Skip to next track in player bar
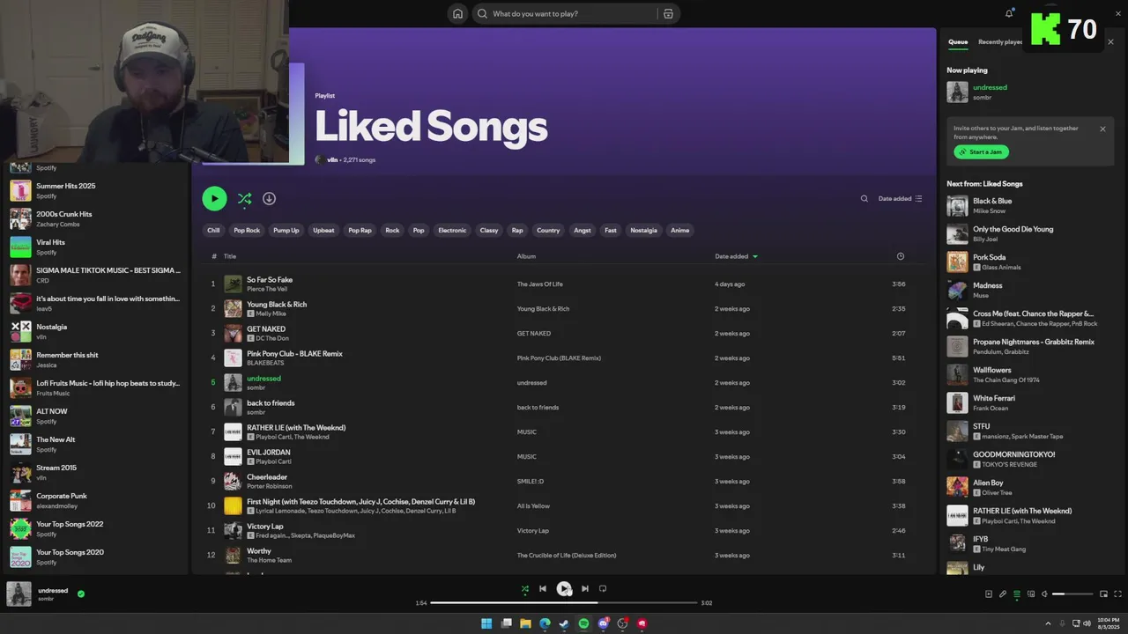 [x=585, y=588]
